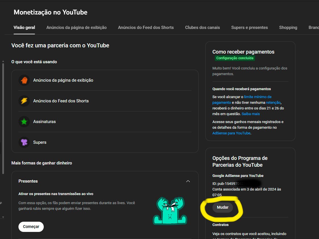Click Ativar os presentes nas transmissões ao vivo
The image size is (319, 239).
[56, 194]
